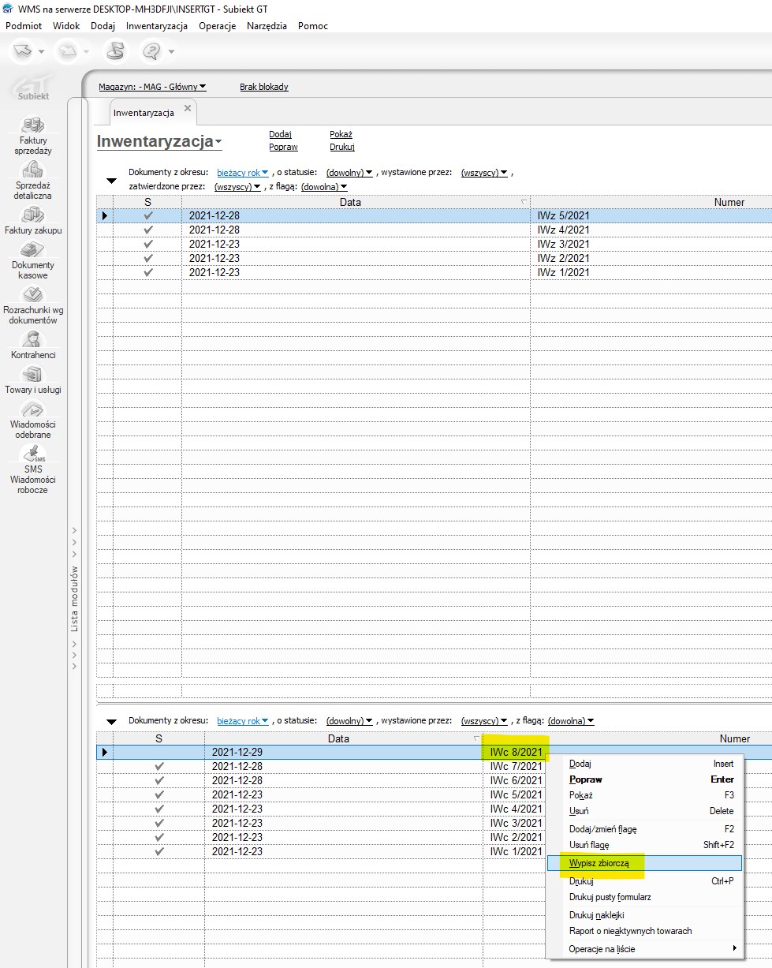Close the Inwentaryzacja tab
772x968 pixels.
188,108
